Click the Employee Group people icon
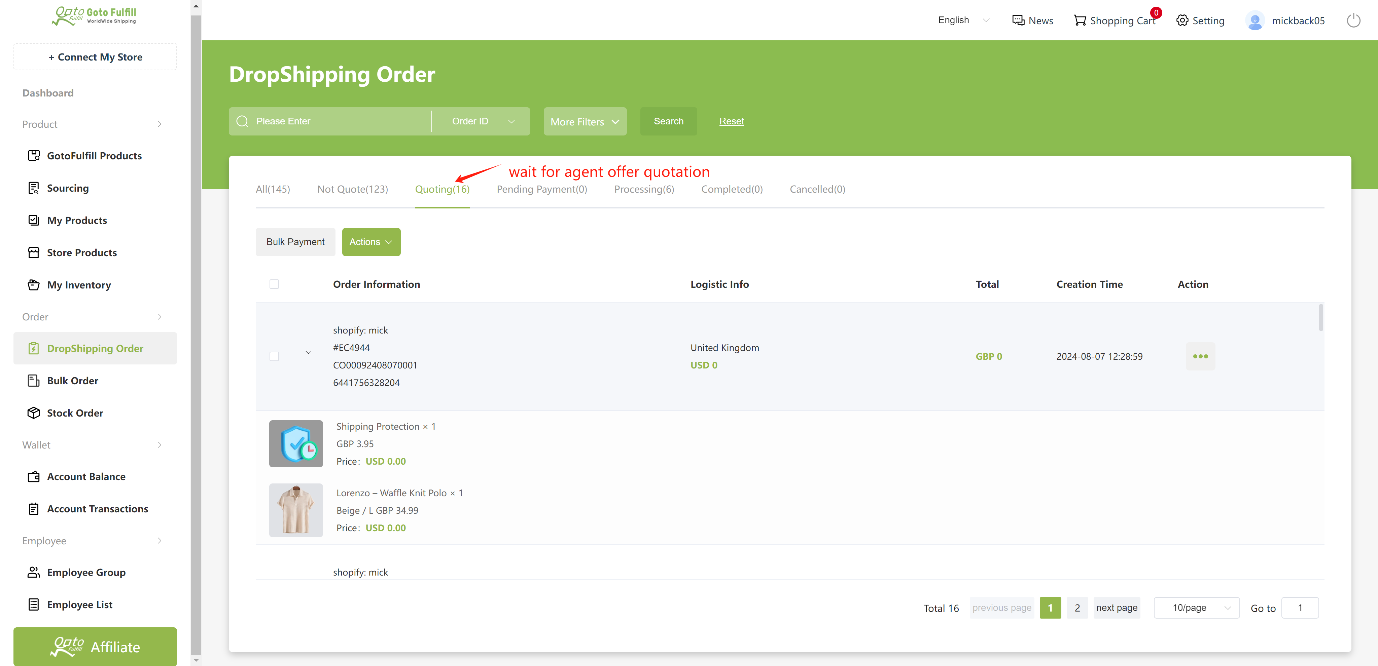Screen dimensions: 1378x666 (x=34, y=573)
